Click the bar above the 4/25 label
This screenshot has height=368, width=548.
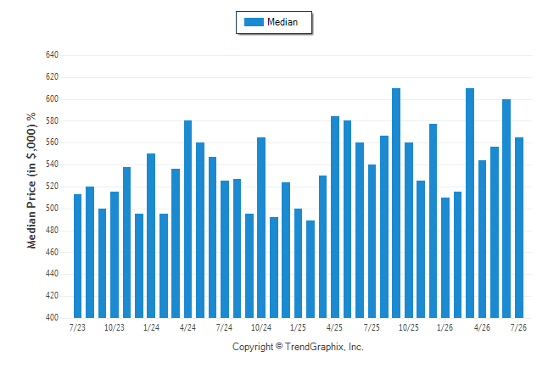click(335, 217)
